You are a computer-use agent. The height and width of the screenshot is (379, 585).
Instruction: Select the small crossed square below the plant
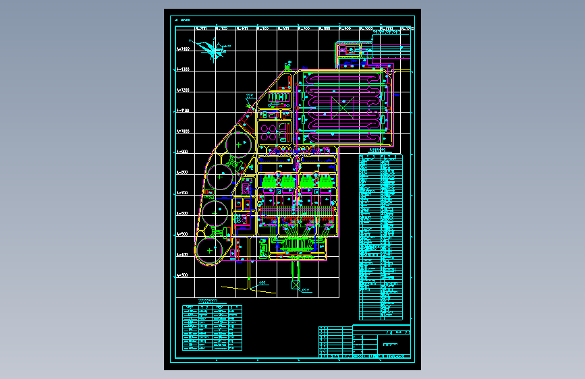pos(296,285)
